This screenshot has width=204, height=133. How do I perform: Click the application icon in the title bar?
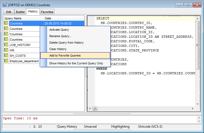tap(5, 5)
